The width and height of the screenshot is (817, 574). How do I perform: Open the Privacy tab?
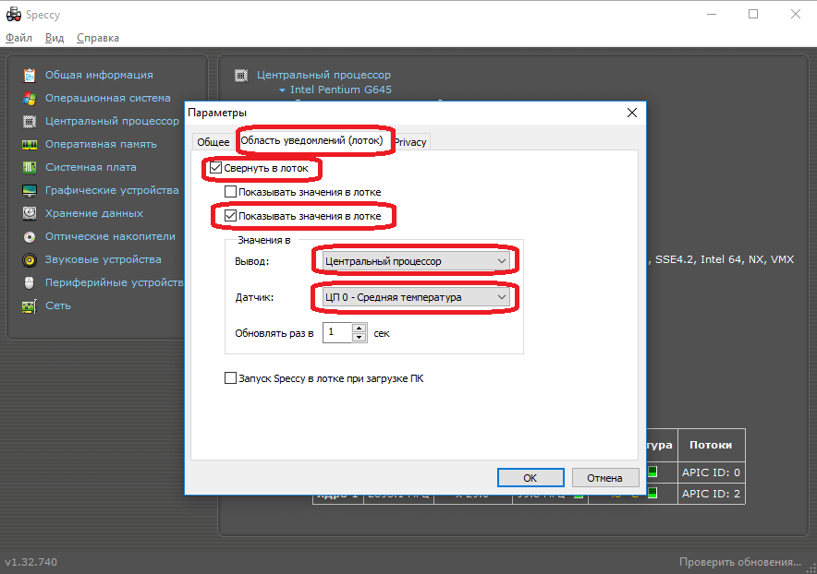(x=409, y=142)
